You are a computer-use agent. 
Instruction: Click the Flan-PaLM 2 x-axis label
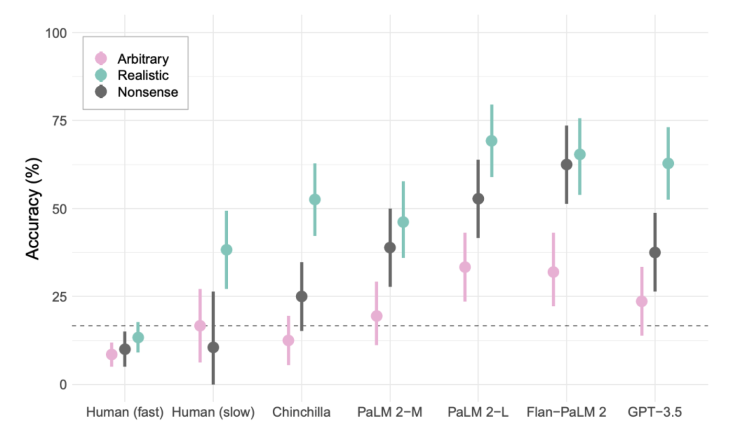[x=567, y=413]
